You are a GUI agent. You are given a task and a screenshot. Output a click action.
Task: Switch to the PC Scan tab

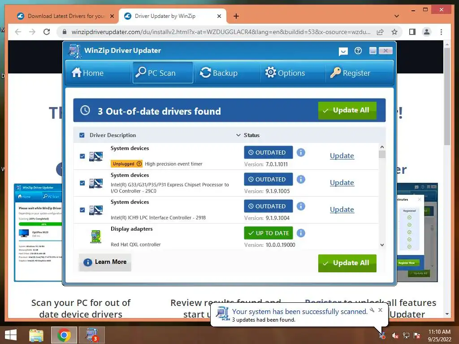[163, 73]
